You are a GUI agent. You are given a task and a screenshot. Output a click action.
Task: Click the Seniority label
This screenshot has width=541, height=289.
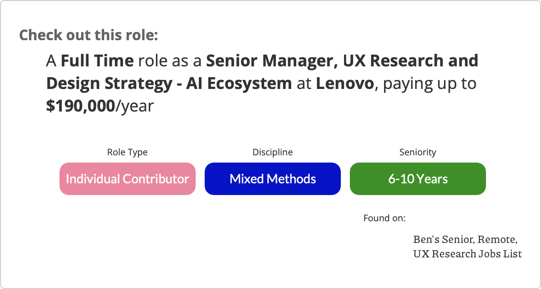(417, 152)
